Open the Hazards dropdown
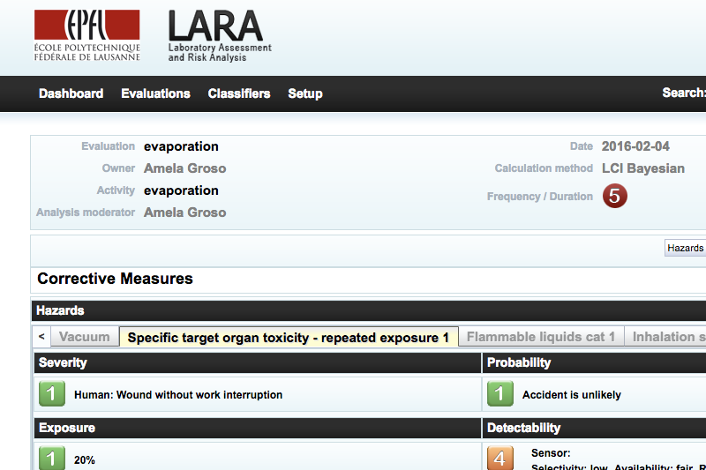 pos(686,248)
